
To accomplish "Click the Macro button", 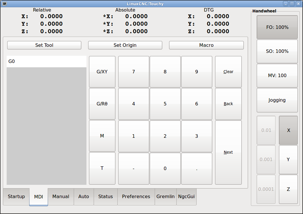I will 206,45.
